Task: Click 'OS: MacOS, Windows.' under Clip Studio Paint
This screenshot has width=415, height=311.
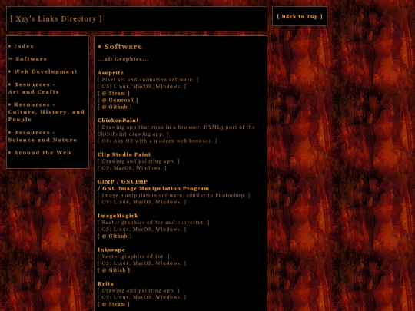Action: pyautogui.click(x=132, y=168)
